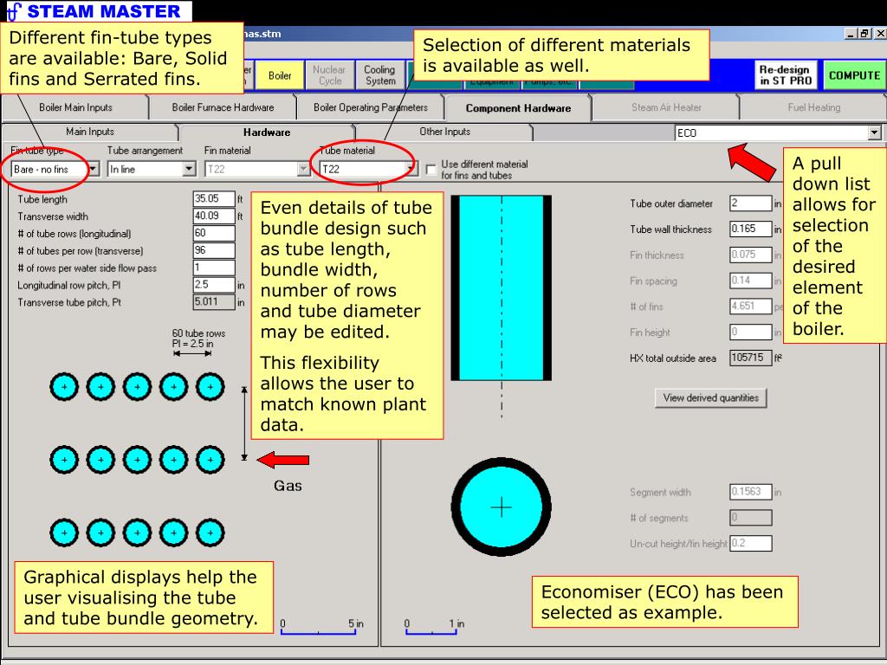Click the Nuclear Cycle category button
This screenshot has width=887, height=665.
tap(330, 75)
